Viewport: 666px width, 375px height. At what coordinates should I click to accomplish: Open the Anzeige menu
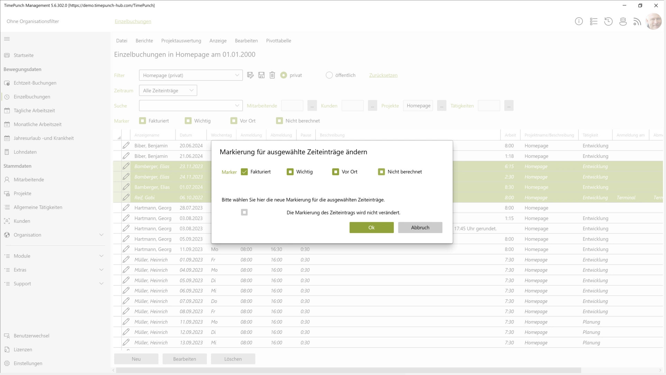click(218, 41)
